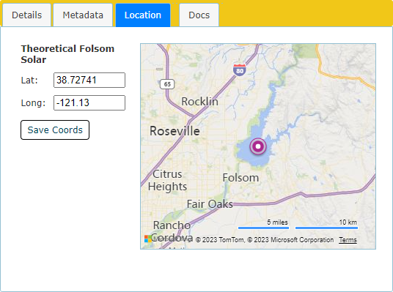
Task: Click the Interstate 80 highway shield
Action: 240,70
